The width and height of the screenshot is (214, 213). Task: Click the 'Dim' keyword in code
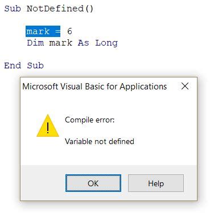click(35, 43)
